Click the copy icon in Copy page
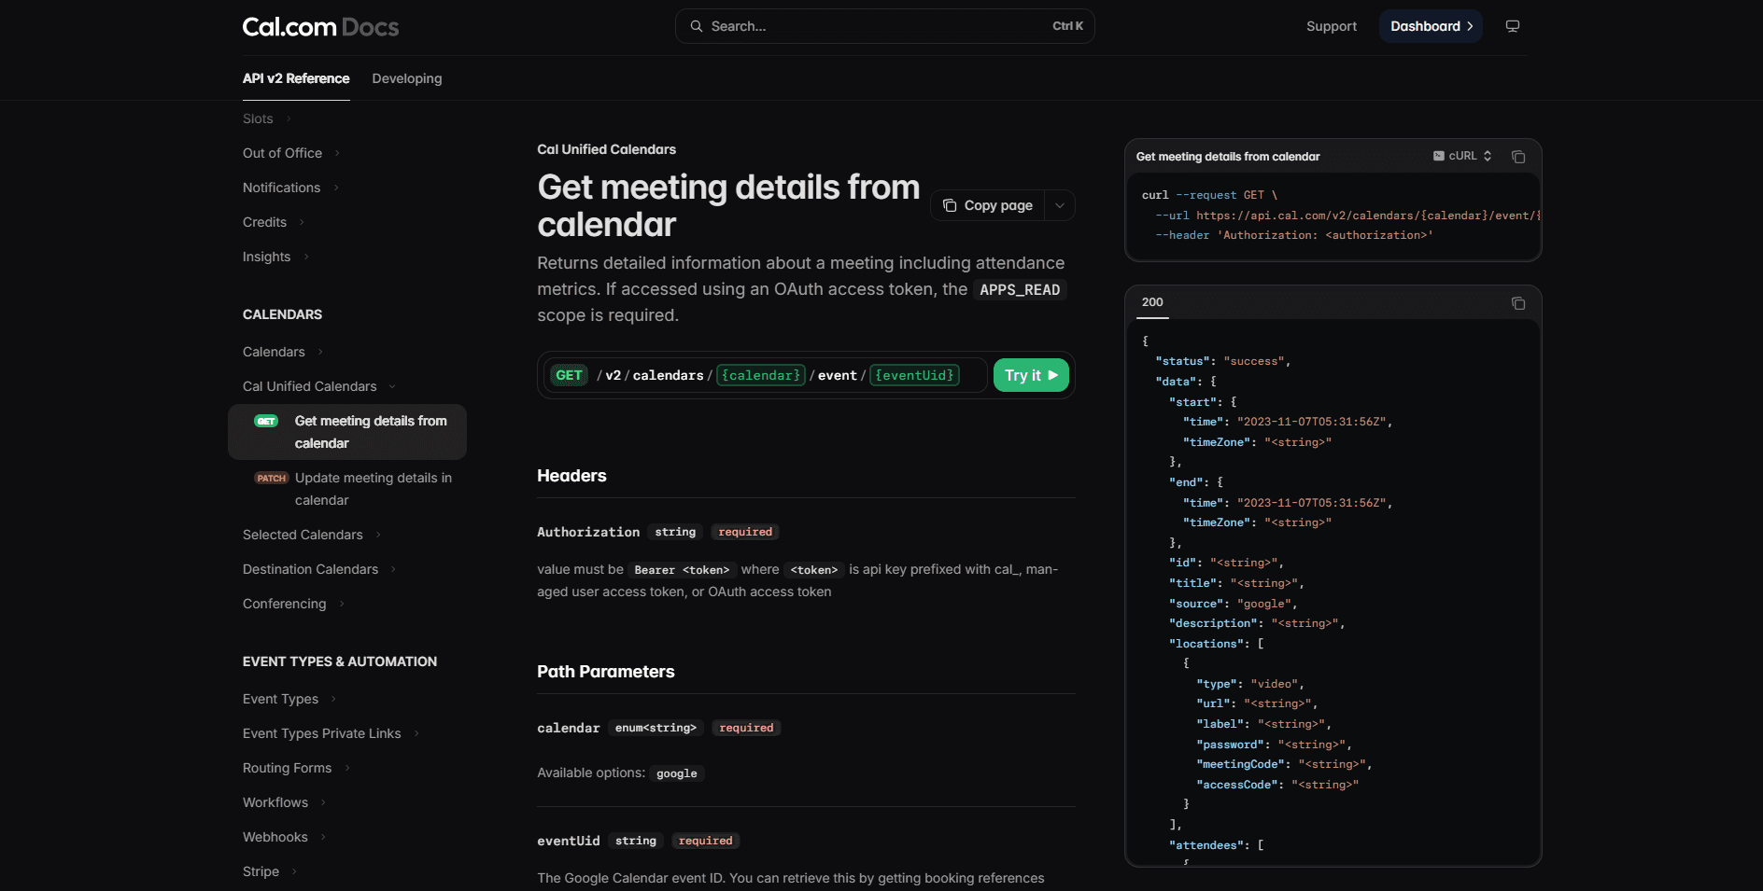This screenshot has height=891, width=1763. point(950,205)
